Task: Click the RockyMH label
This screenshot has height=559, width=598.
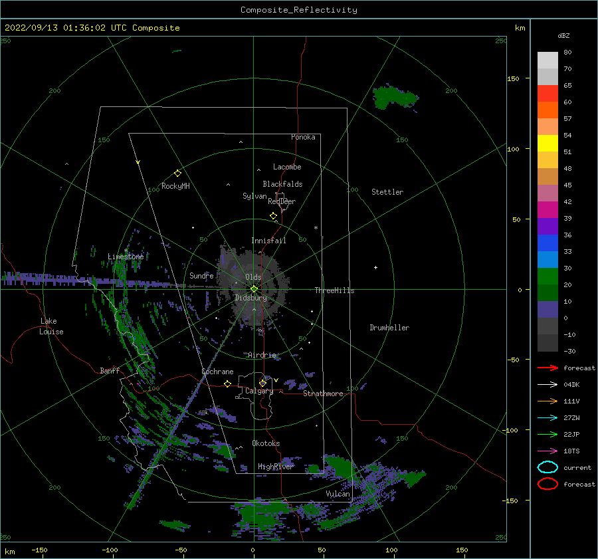Action: pyautogui.click(x=175, y=186)
